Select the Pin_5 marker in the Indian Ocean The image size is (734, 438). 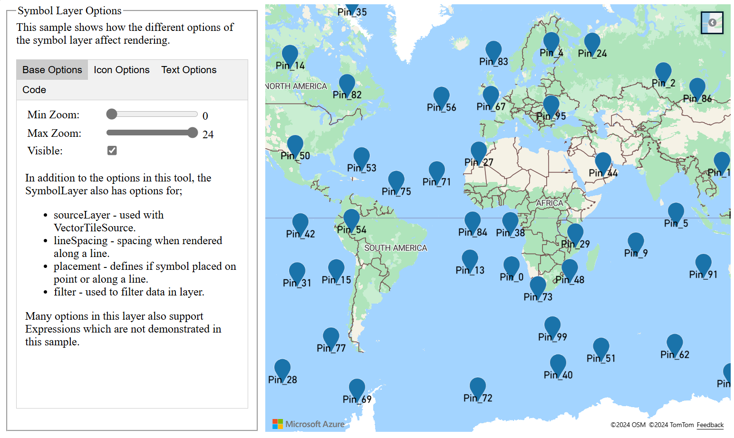coord(676,211)
